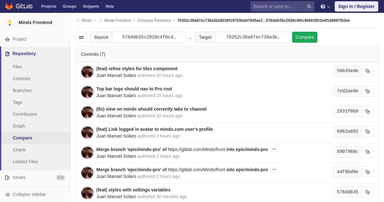Click the green Compare button
384x202 pixels.
(x=305, y=37)
